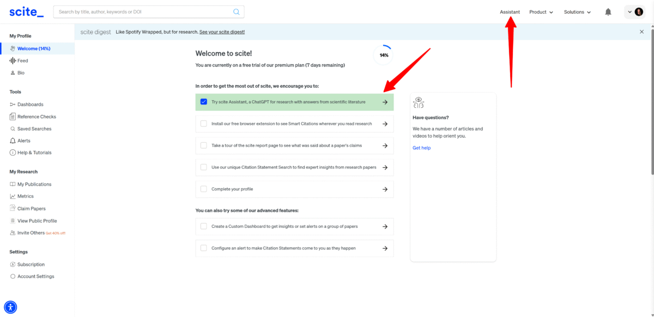Open Subscription settings link
Screen dimensions: 654x317
click(31, 264)
